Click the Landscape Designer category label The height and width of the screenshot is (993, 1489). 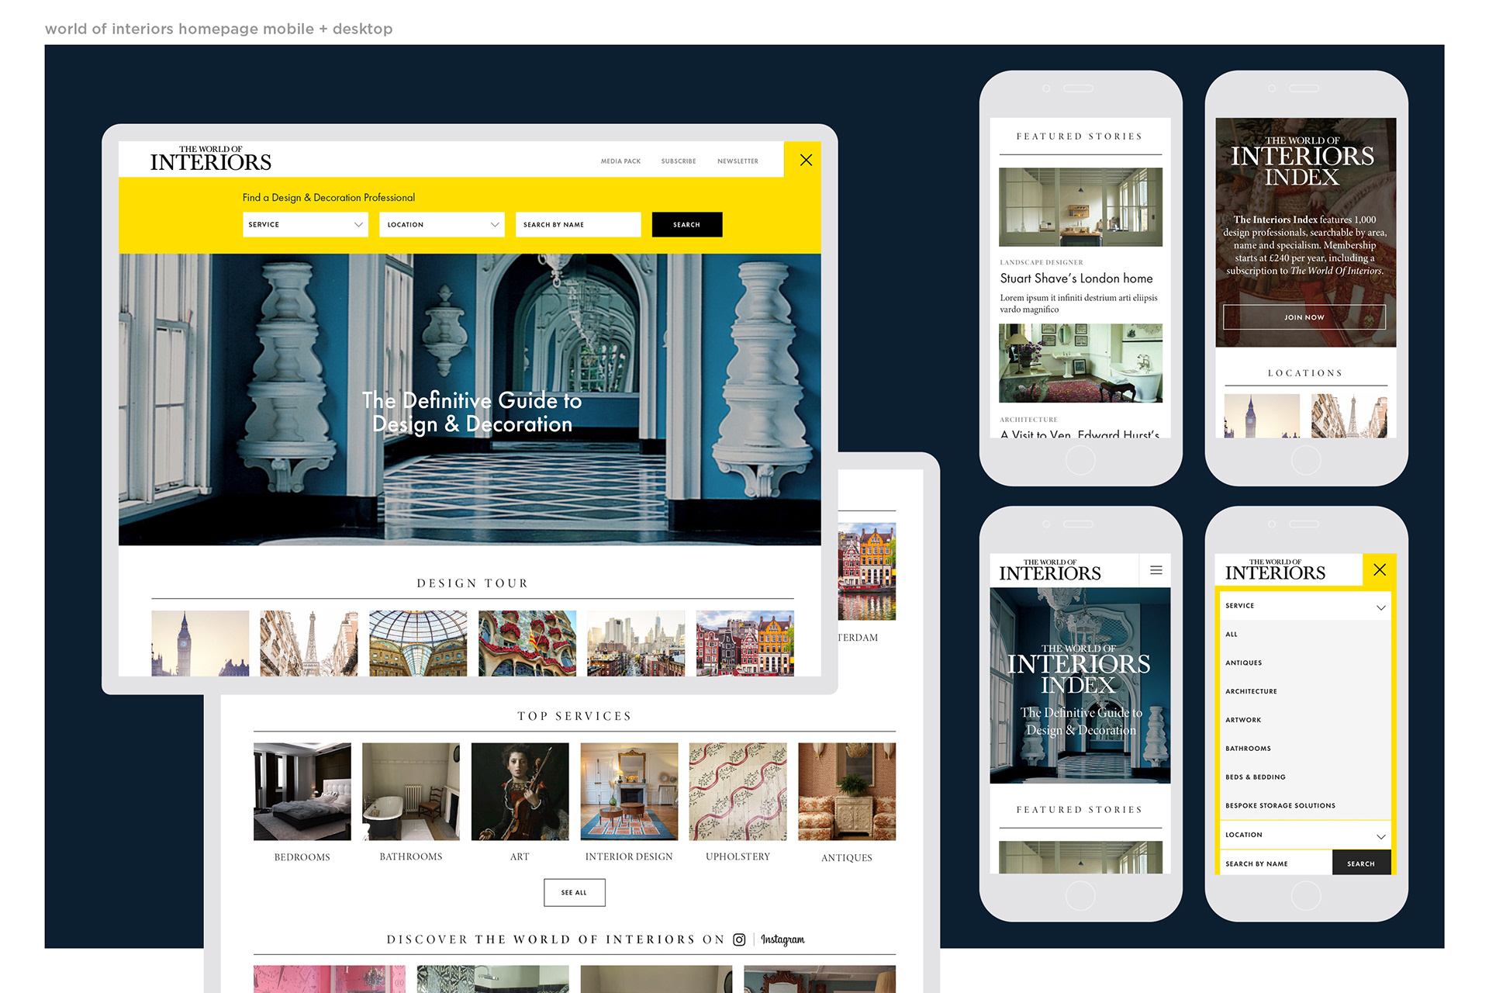pyautogui.click(x=1042, y=263)
